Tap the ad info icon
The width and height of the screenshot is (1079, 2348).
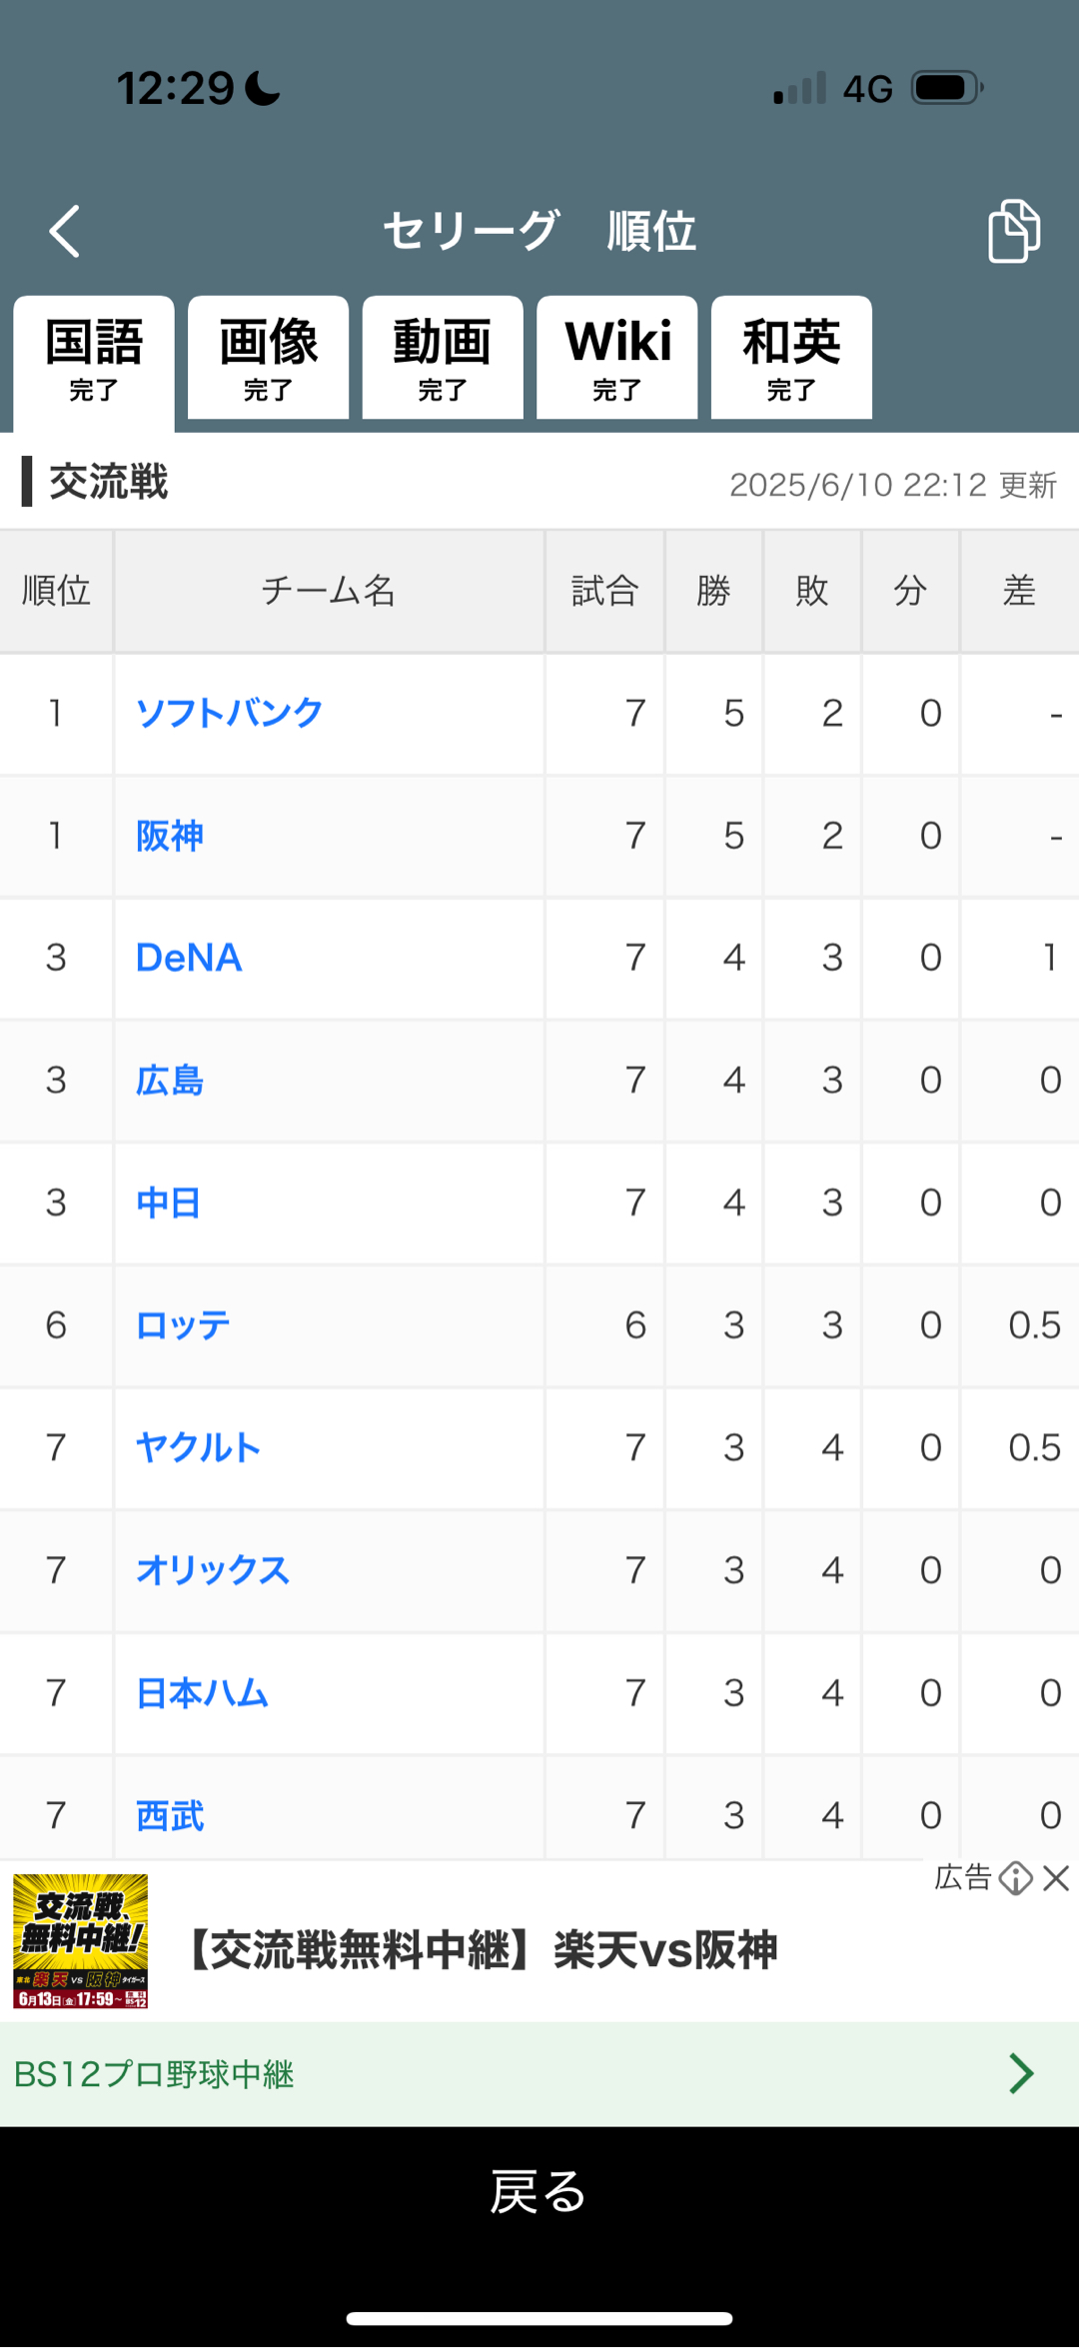point(1015,1878)
